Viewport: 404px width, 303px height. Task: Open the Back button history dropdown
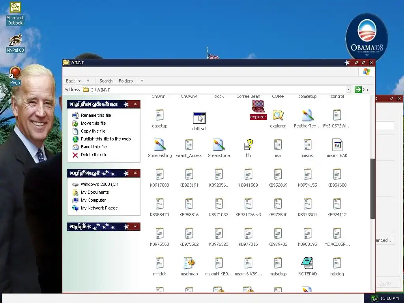click(79, 81)
